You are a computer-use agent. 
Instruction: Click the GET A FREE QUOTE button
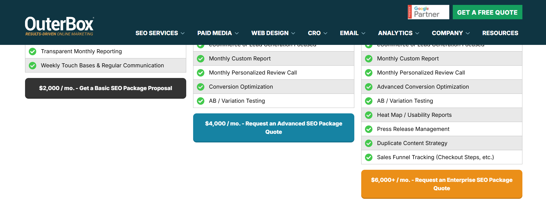pos(487,12)
